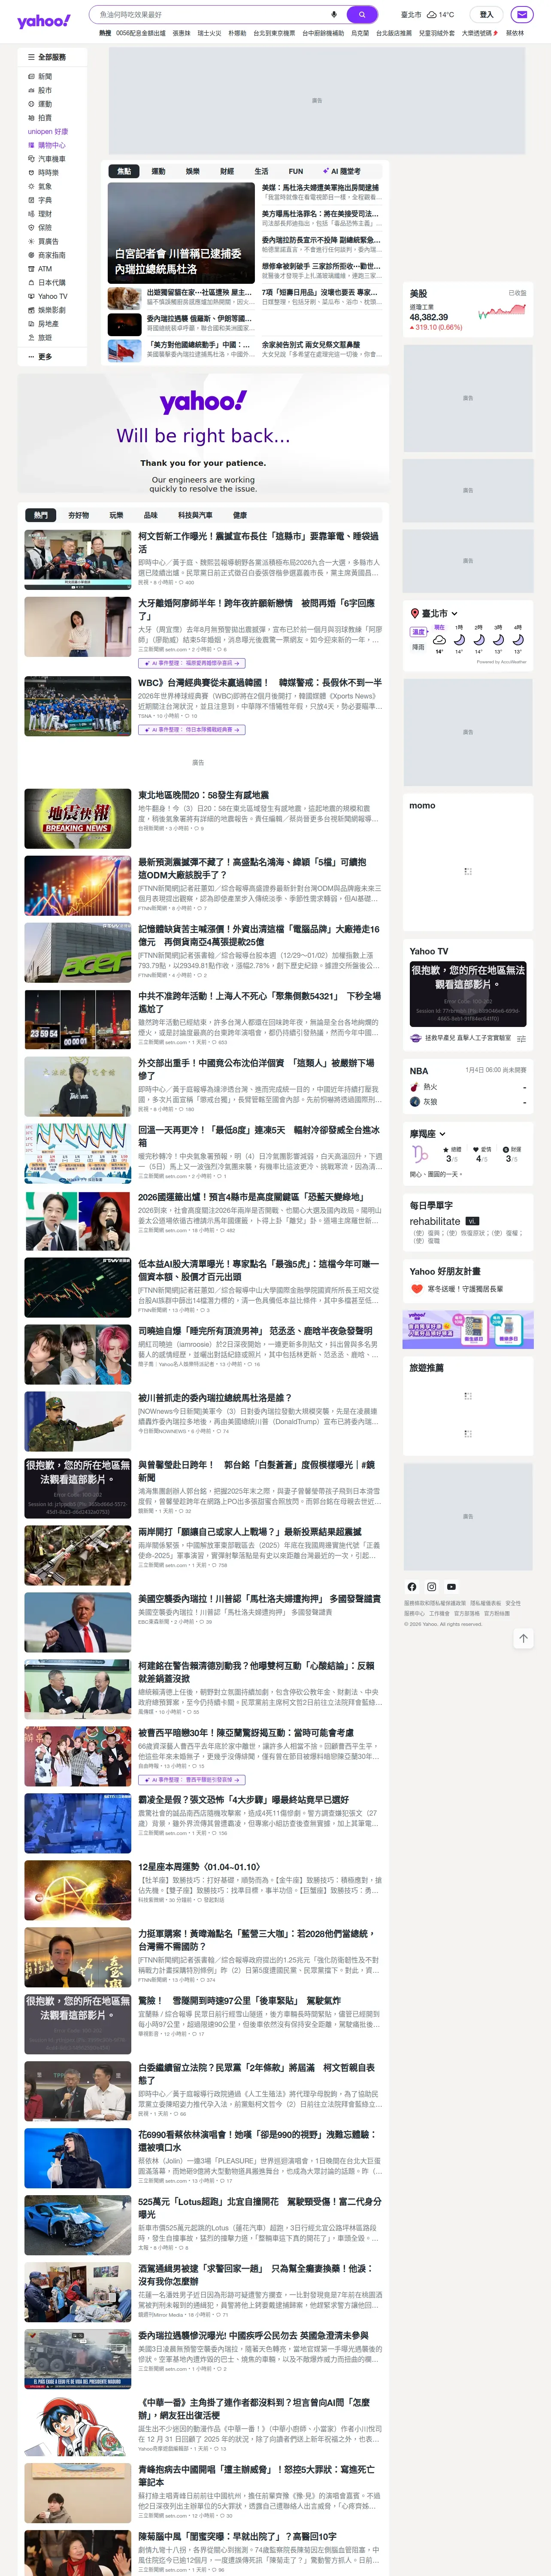The width and height of the screenshot is (551, 2576).
Task: Click the 灰狼 team row in NBA widget
Action: point(468,1102)
